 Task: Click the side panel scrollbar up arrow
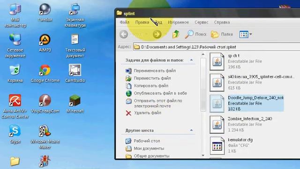tap(203, 54)
